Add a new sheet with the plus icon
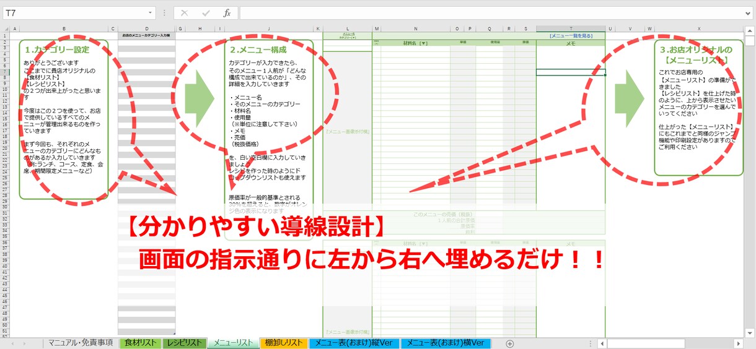This screenshot has height=349, width=756. click(x=510, y=343)
